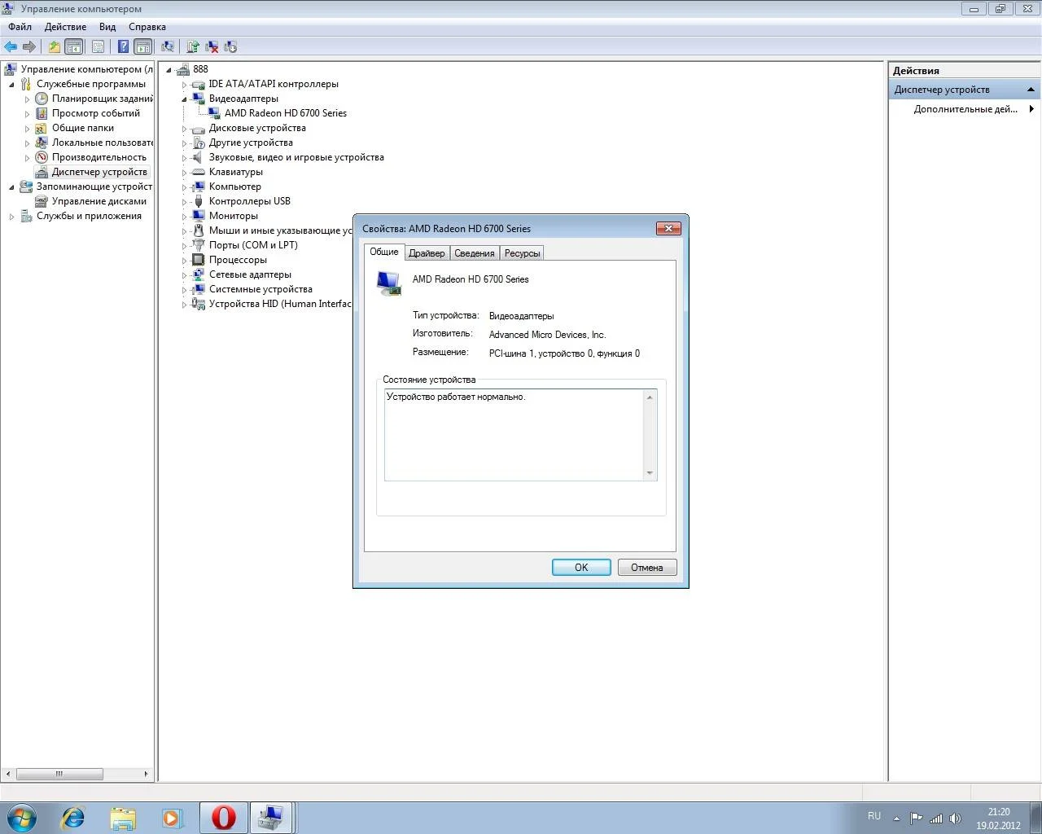Select AMD Radeon HD 6700 Series in device tree

(x=285, y=113)
